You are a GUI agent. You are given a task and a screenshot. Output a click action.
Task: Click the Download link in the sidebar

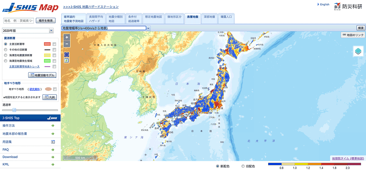pos(10,157)
